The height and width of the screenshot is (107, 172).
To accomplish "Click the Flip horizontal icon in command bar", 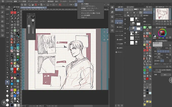I will 71,5.
